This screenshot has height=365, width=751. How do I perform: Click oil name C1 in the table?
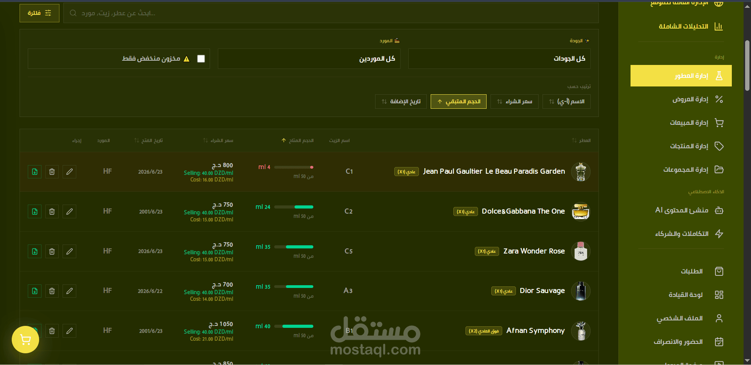tap(349, 171)
